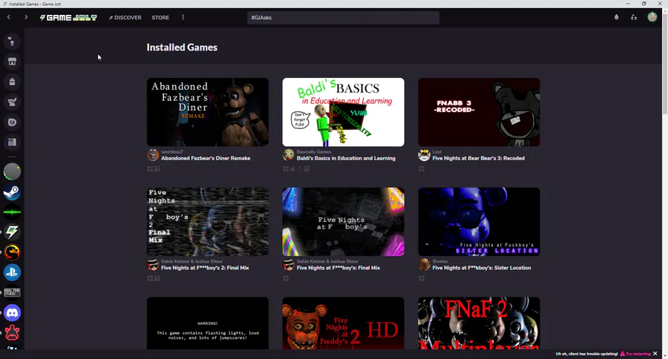Image resolution: width=668 pixels, height=359 pixels.
Task: Open the game library sidebar icon
Action: pos(12,142)
